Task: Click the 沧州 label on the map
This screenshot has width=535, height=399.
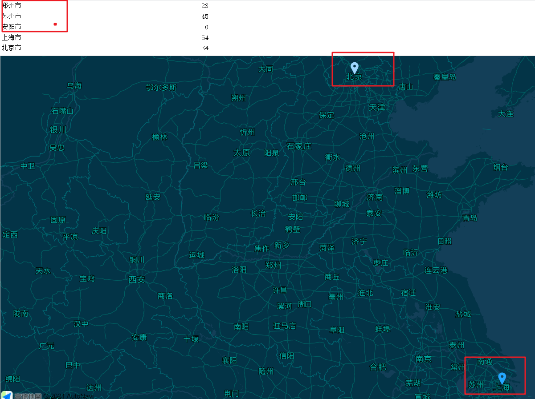Action: coord(367,136)
